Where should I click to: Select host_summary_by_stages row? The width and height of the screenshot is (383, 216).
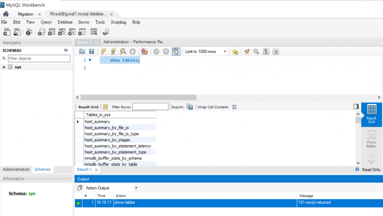120,140
